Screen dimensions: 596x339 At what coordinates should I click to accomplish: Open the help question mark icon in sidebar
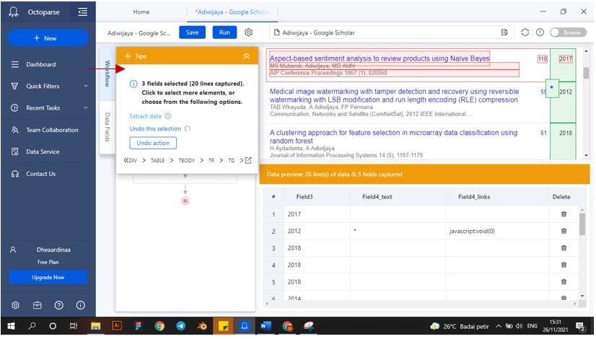coord(59,304)
